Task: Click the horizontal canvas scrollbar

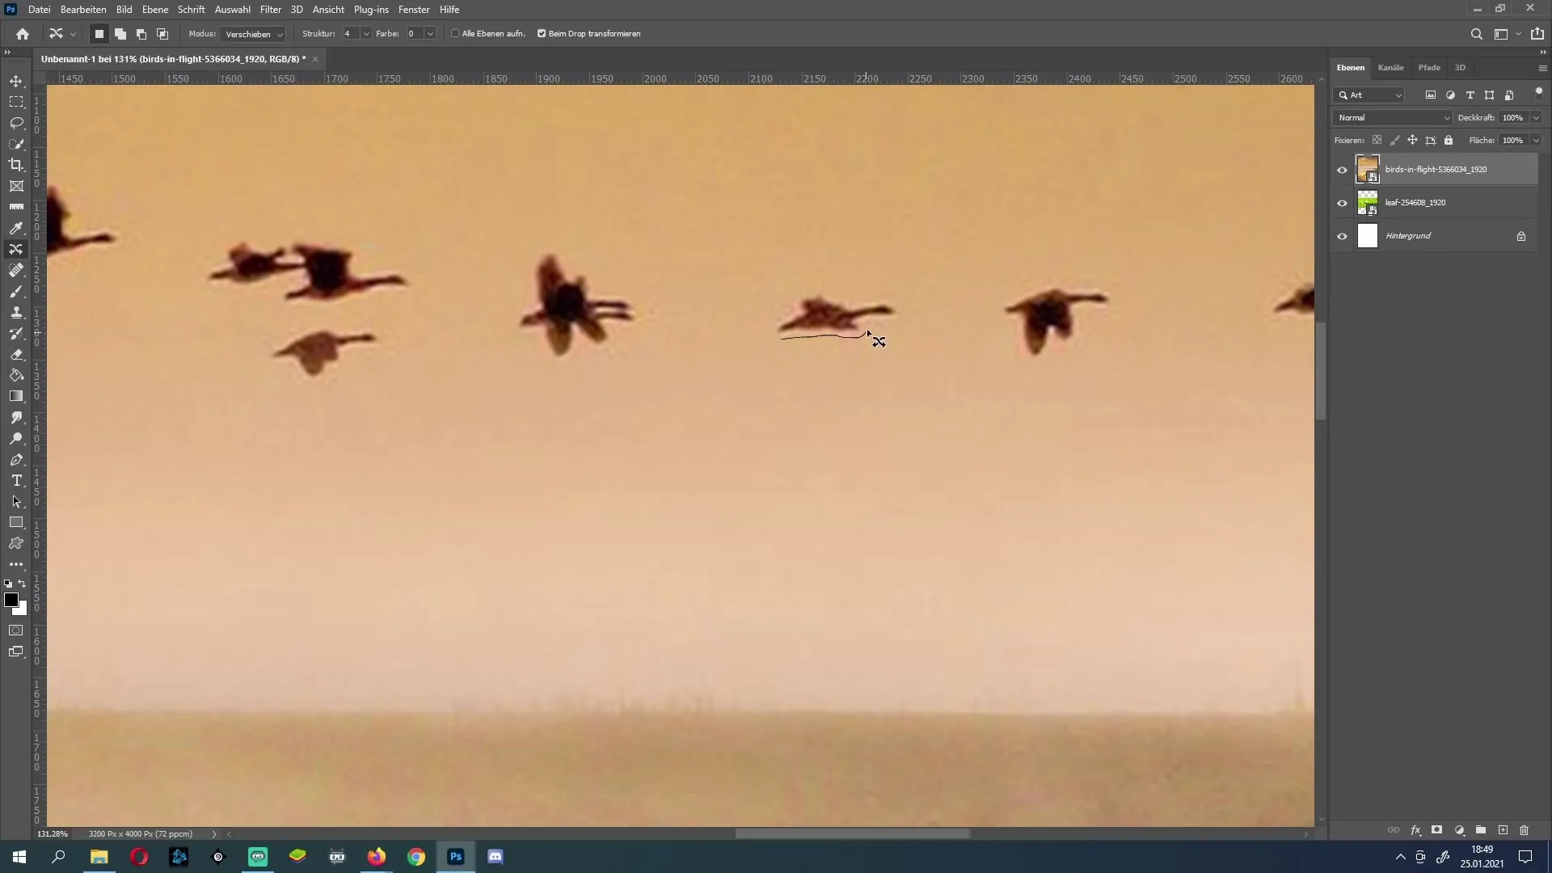Action: tap(853, 833)
